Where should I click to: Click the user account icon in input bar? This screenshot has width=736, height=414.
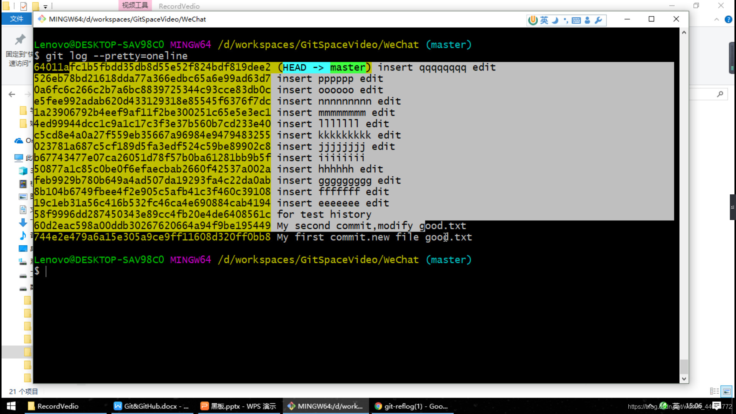(587, 20)
